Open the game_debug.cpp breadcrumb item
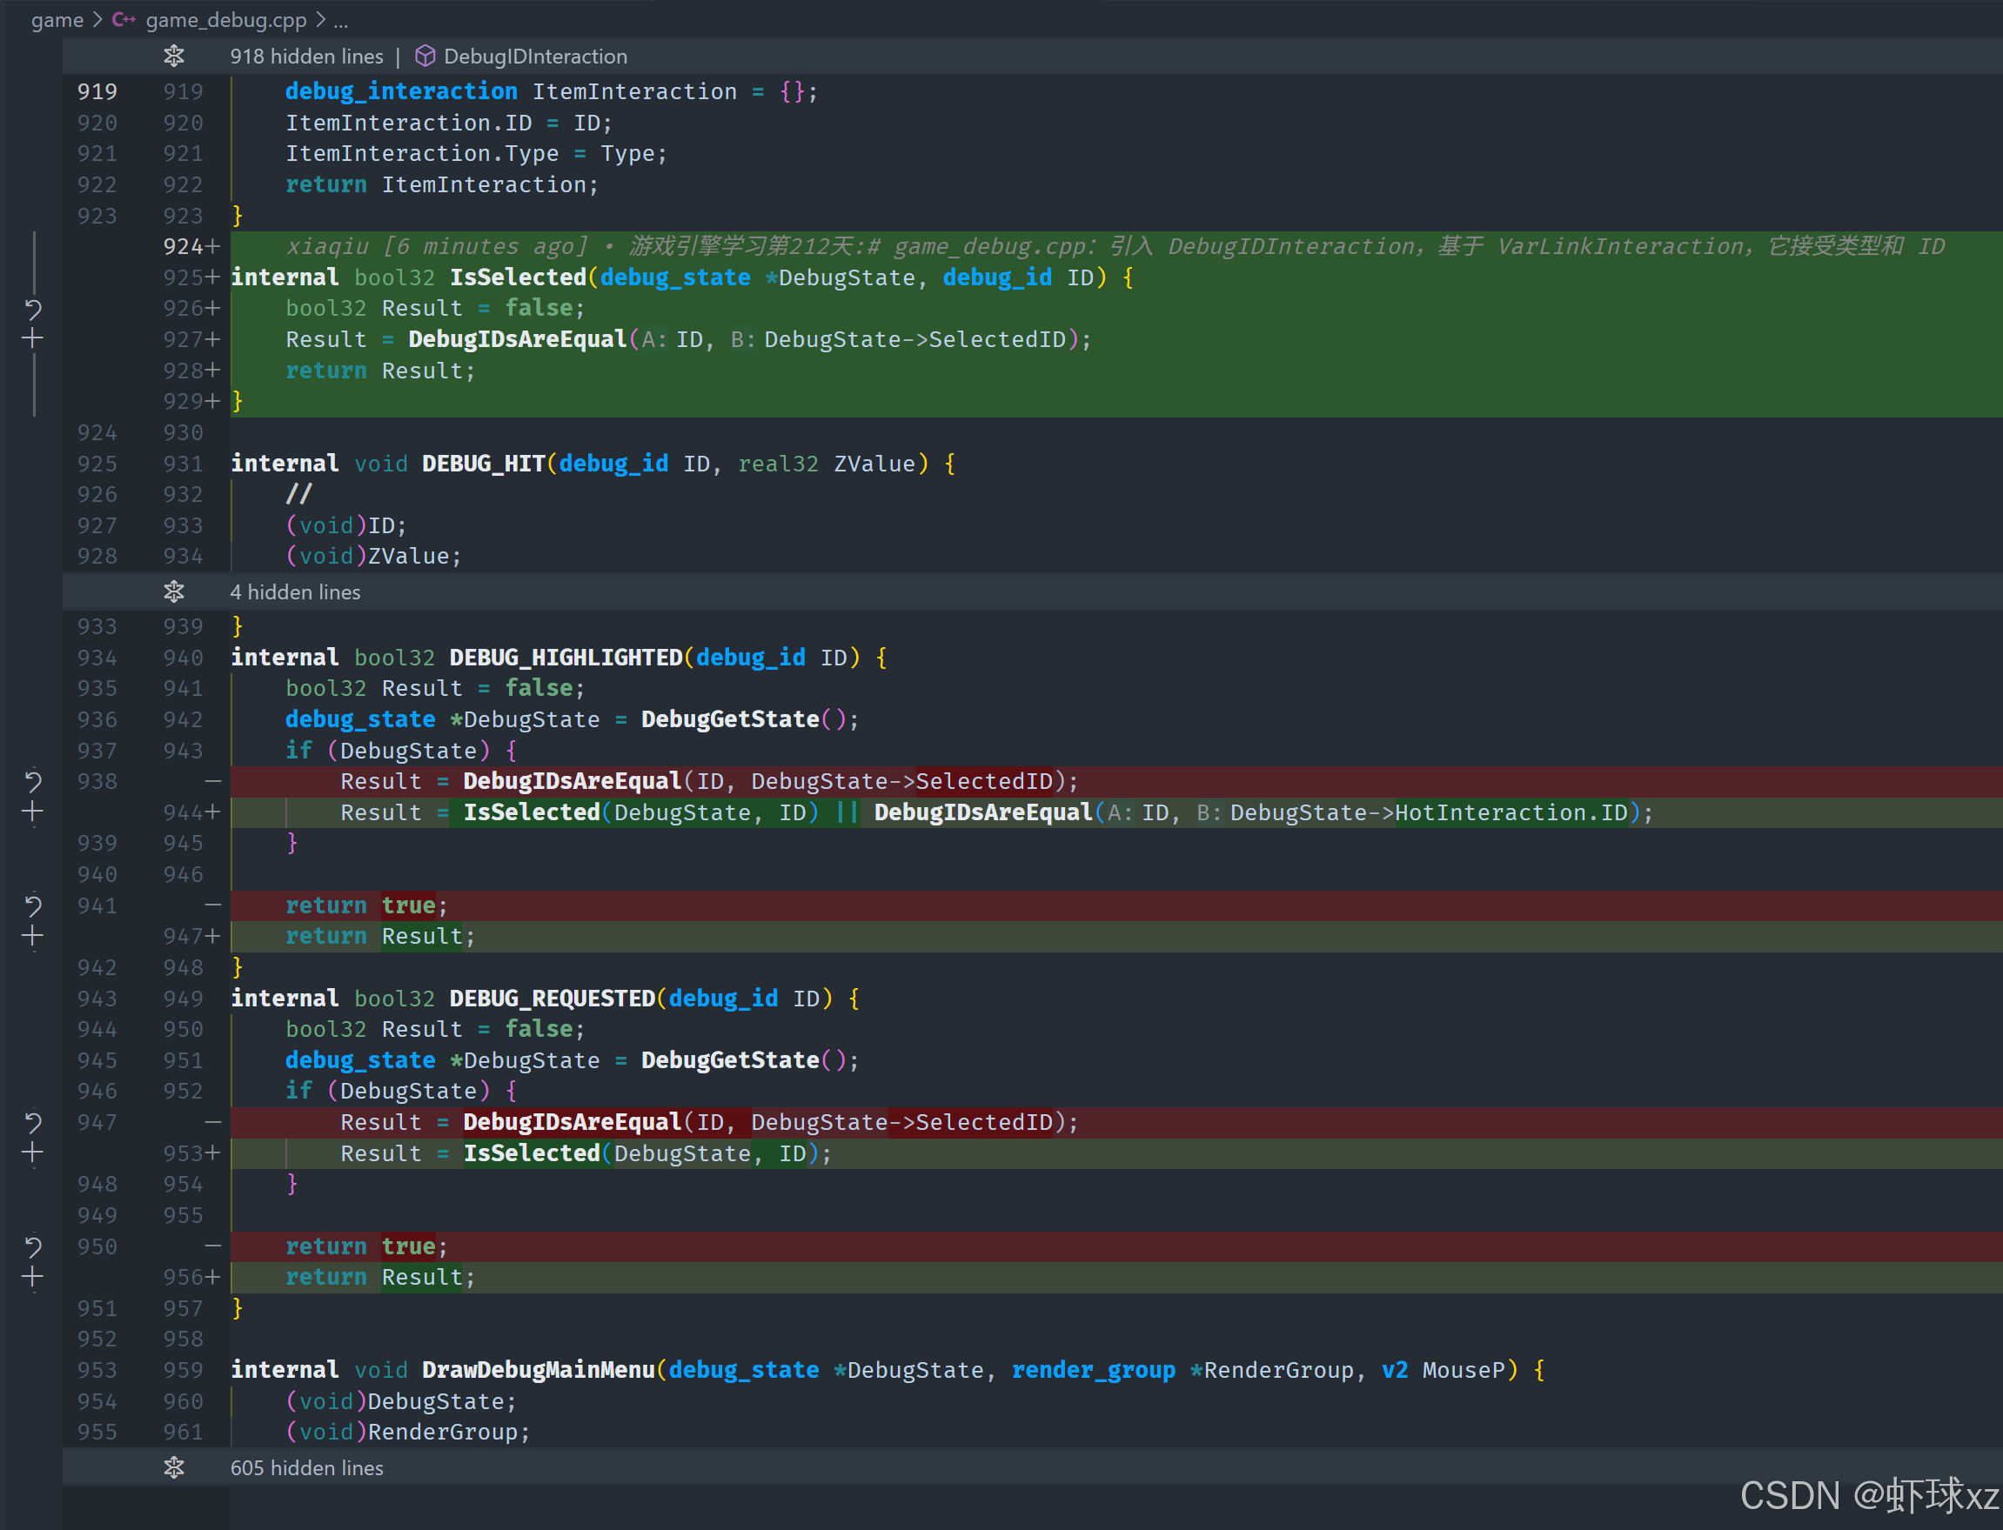Image resolution: width=2003 pixels, height=1530 pixels. point(225,20)
